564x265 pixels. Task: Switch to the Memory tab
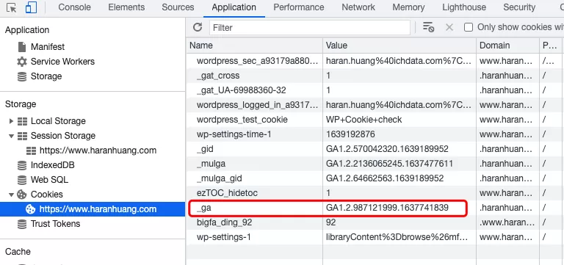408,7
